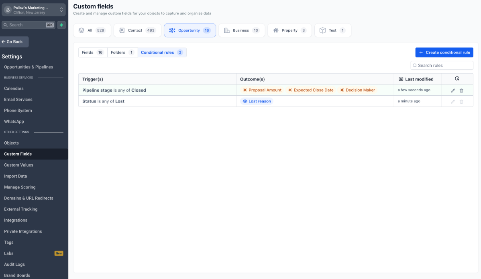
Task: Go to External Tracking
Action: tap(20, 209)
